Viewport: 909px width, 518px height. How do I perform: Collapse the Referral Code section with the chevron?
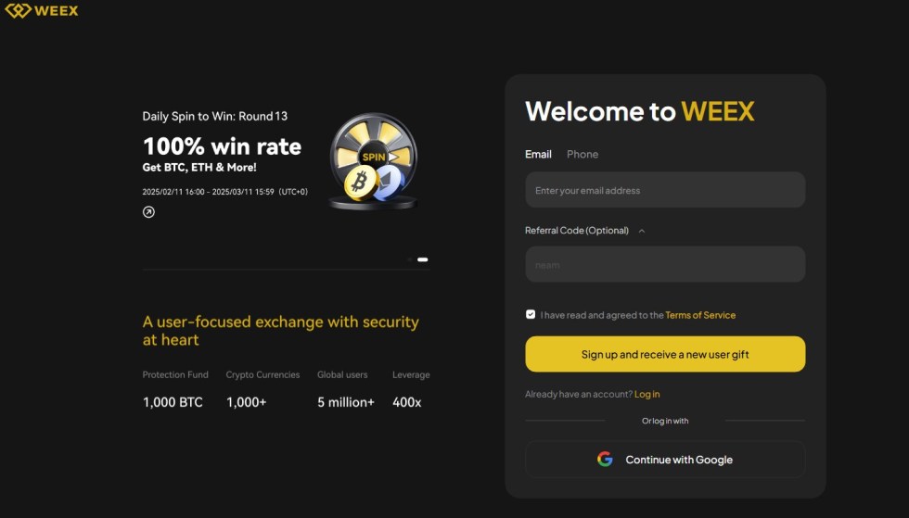642,231
